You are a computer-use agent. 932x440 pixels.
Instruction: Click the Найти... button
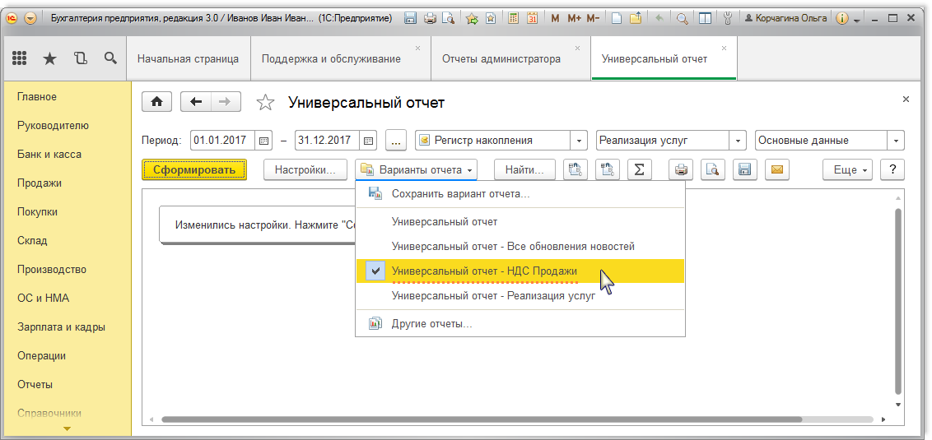coord(524,169)
